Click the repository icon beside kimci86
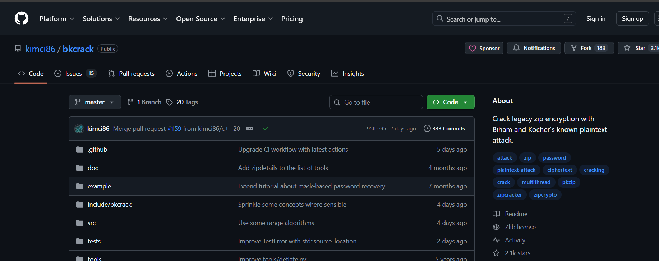 pyautogui.click(x=18, y=49)
